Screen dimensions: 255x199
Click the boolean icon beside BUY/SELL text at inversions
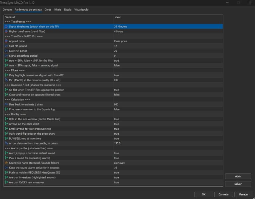pos(6,138)
